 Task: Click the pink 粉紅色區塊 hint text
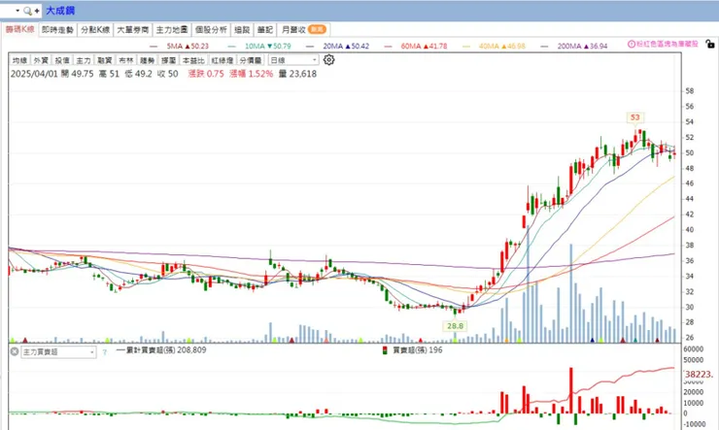668,44
